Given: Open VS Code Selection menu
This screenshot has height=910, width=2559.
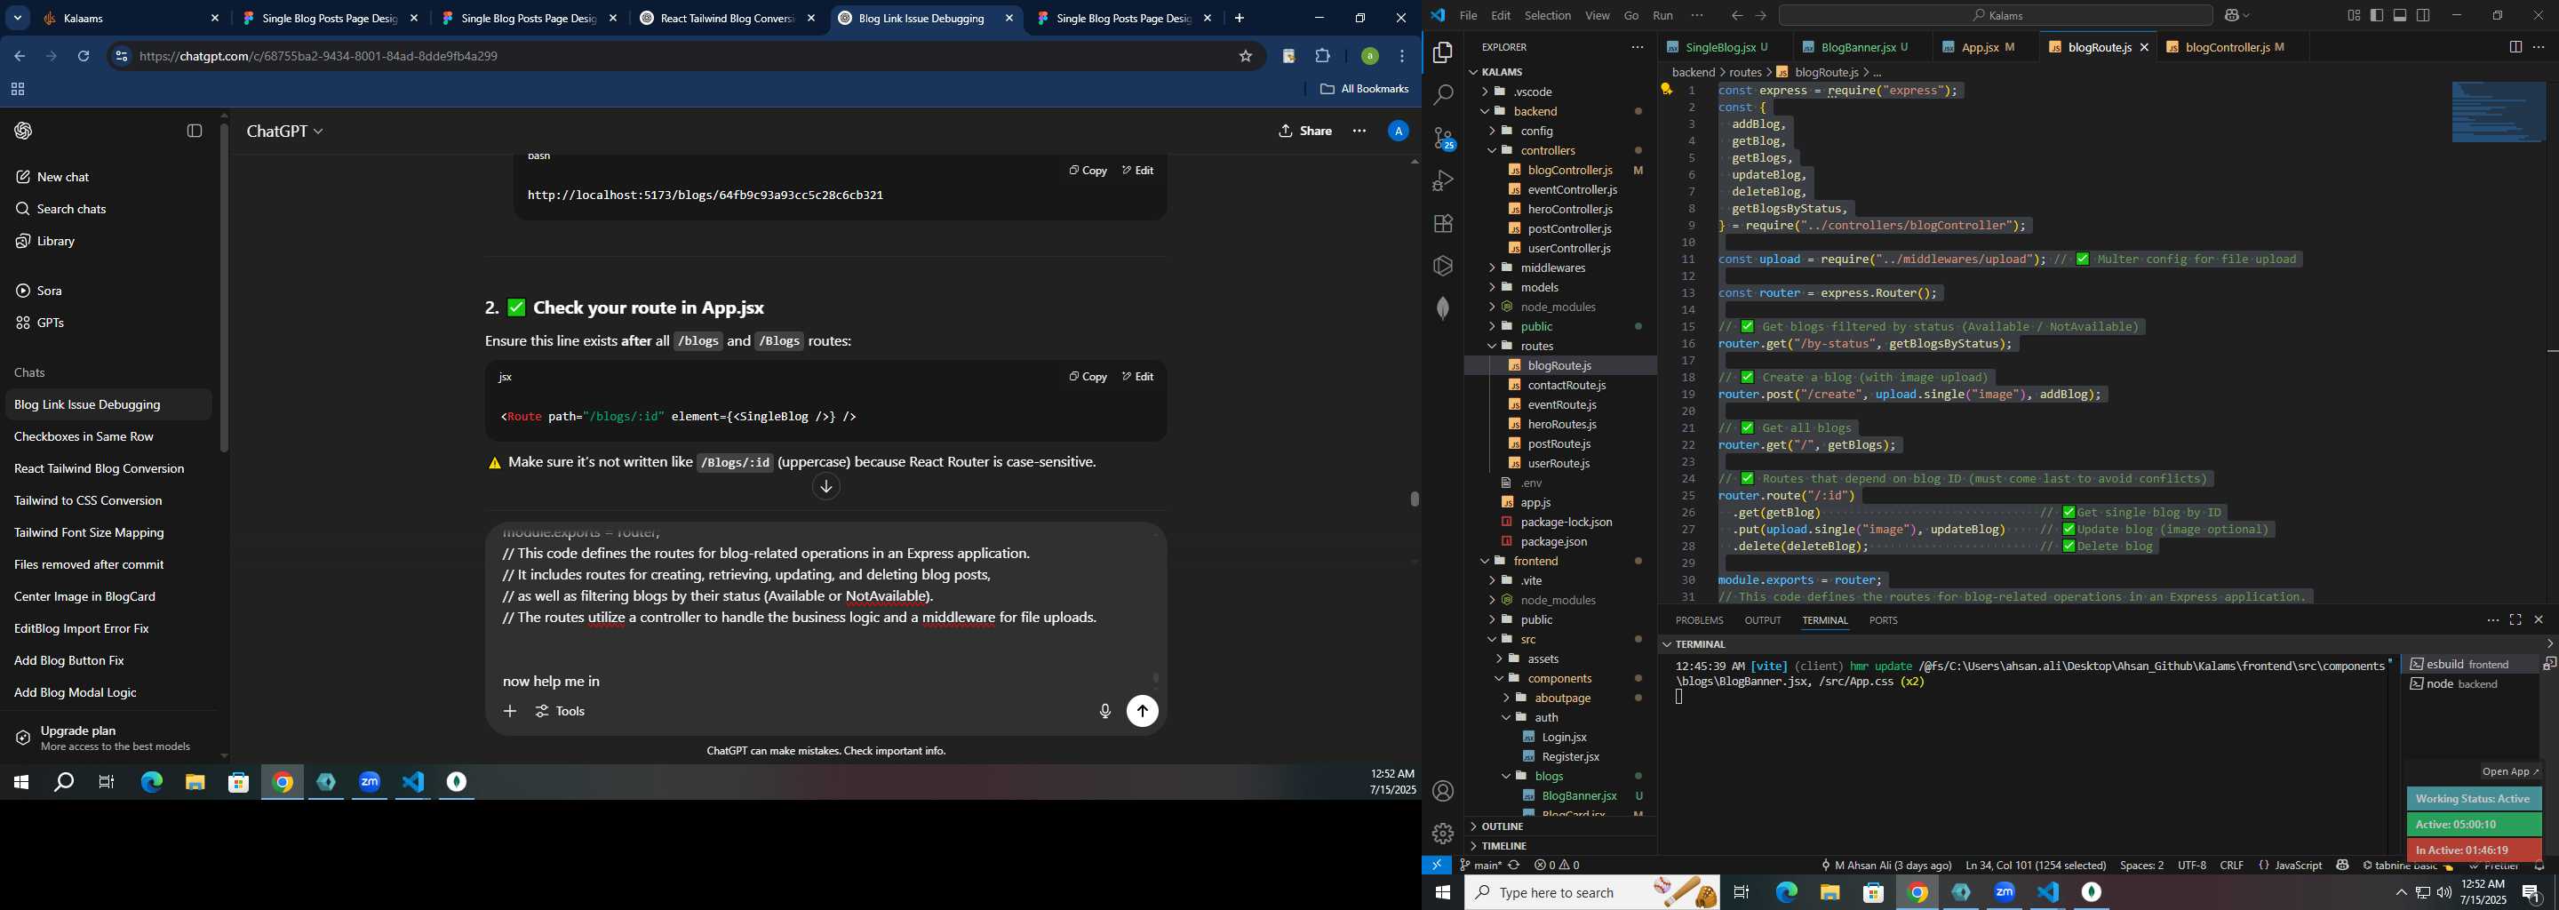Looking at the screenshot, I should (x=1547, y=15).
